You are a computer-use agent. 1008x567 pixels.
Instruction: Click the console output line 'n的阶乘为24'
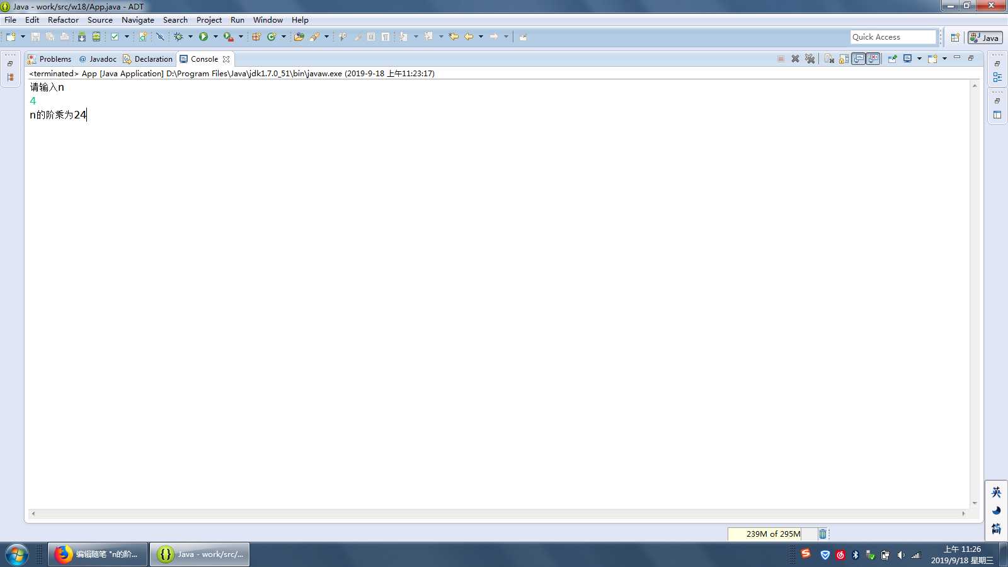point(58,115)
